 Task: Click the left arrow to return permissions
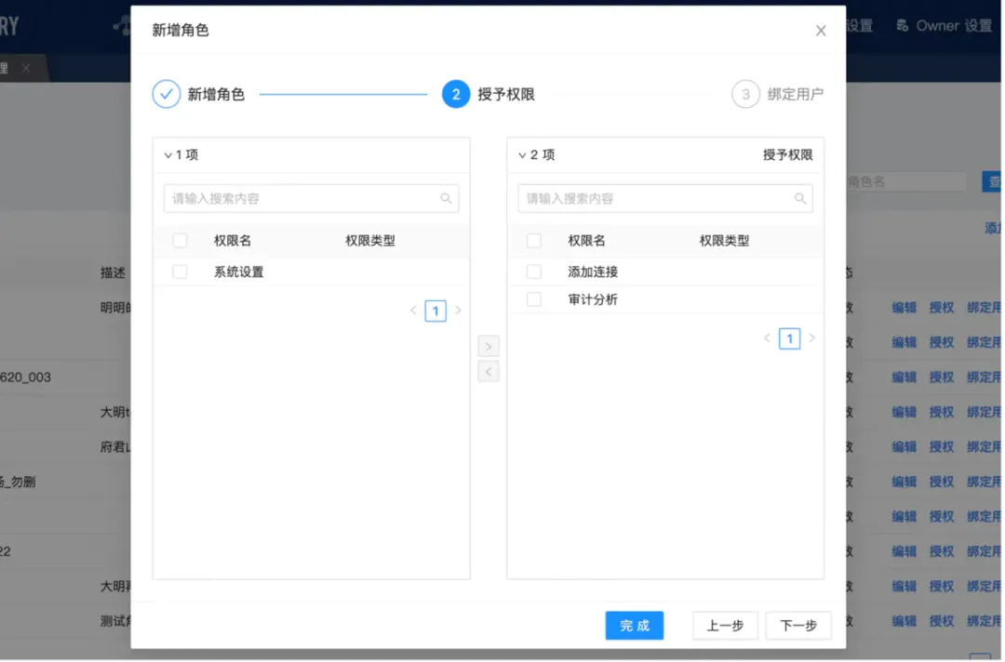[488, 371]
